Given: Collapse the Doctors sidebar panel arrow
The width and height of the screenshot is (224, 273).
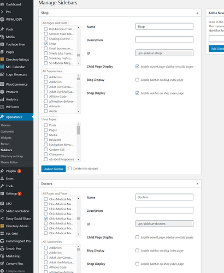Looking at the screenshot, I should [197, 183].
